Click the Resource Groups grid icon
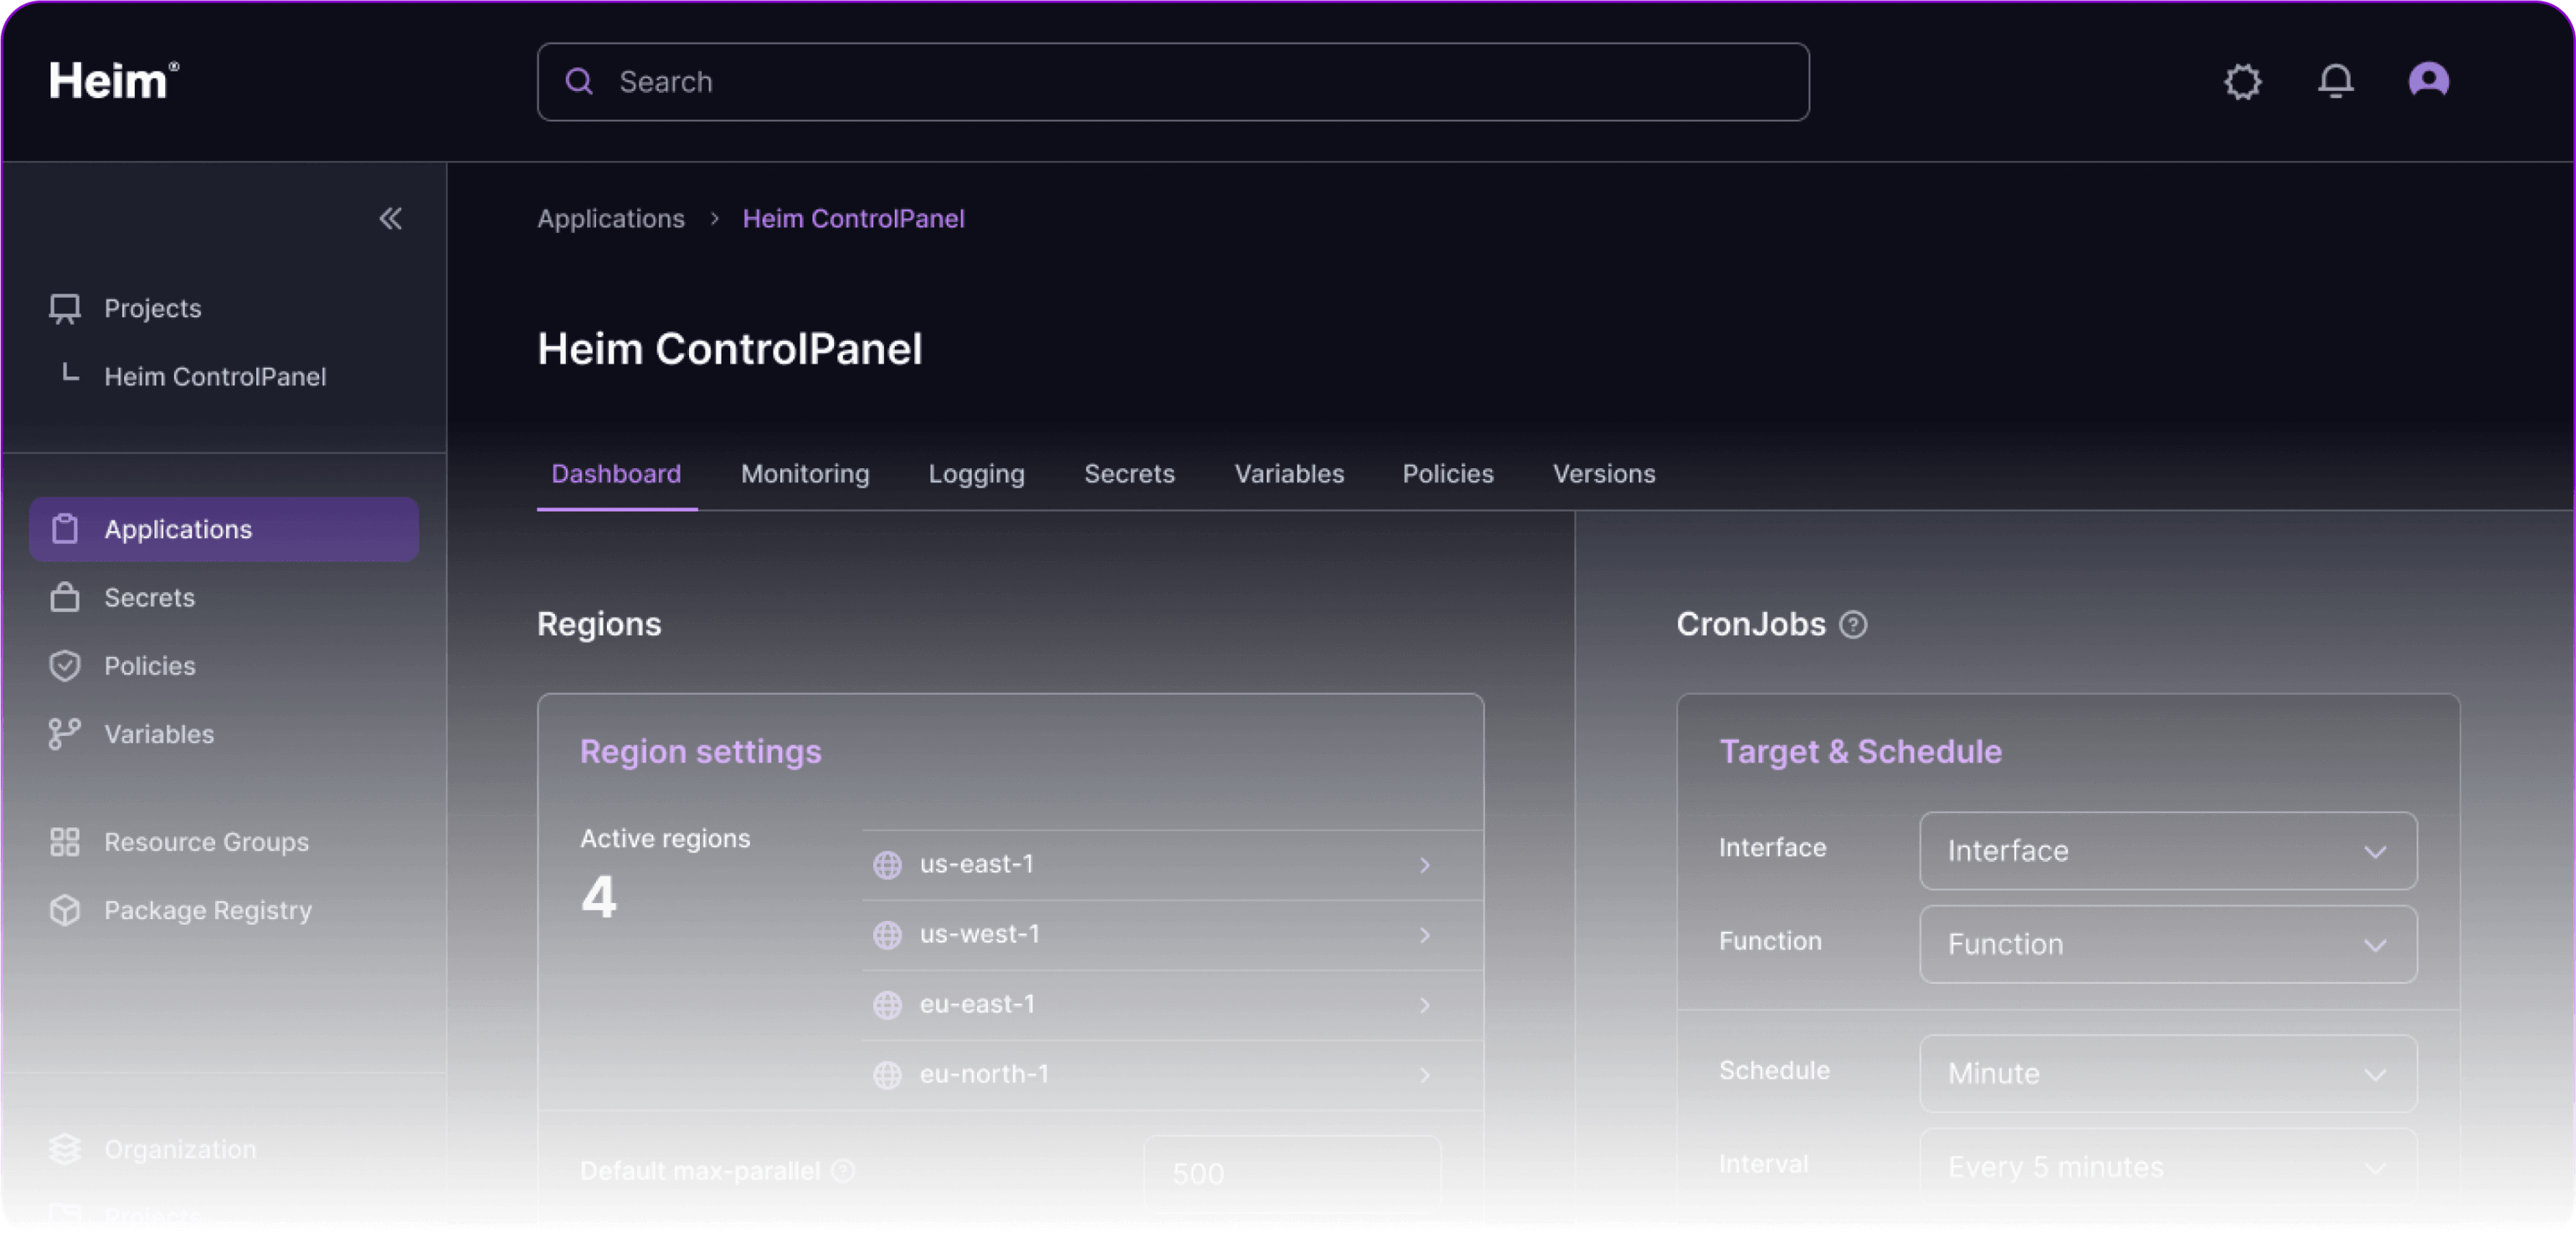 (65, 842)
